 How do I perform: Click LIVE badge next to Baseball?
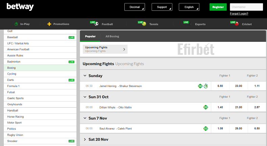coord(71,37)
